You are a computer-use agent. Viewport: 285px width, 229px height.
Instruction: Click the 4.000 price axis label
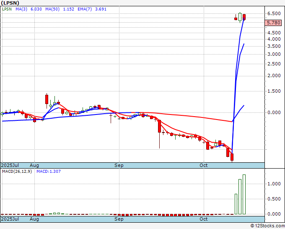(x=274, y=39)
